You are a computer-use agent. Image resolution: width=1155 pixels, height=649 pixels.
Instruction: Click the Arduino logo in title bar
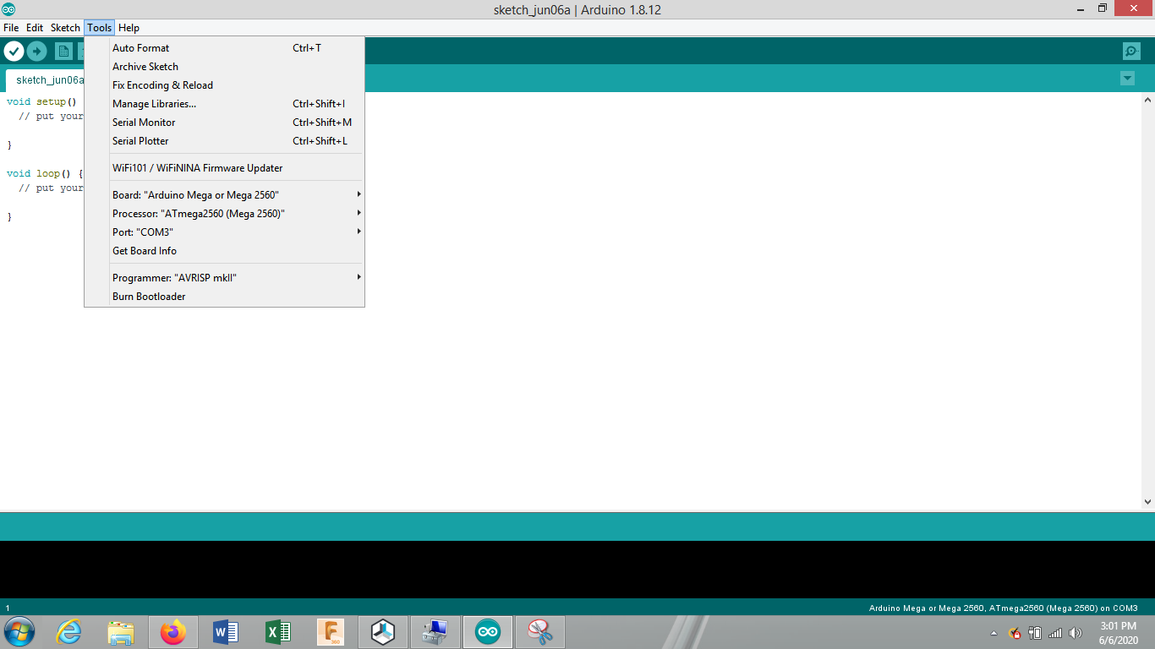coord(8,9)
